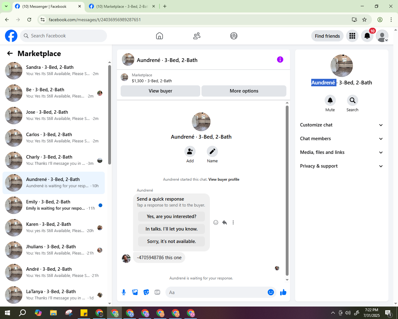
Task: Send 'Yes, are you interested?' quick response
Action: click(172, 217)
